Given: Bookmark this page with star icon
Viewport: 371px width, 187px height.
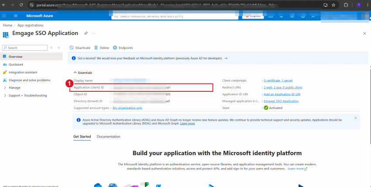Looking at the screenshot, I should pos(333,5).
